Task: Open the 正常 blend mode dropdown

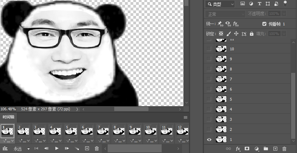Action: [x=225, y=14]
